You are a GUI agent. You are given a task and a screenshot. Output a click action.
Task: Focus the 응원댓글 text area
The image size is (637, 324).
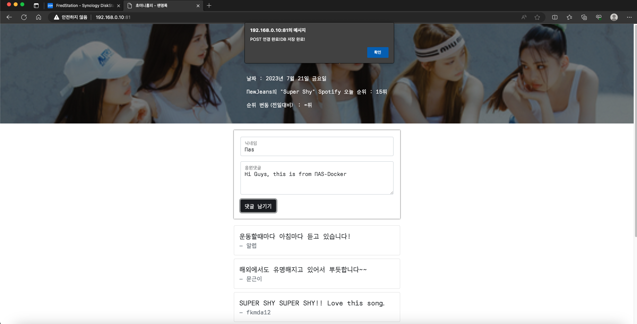317,178
